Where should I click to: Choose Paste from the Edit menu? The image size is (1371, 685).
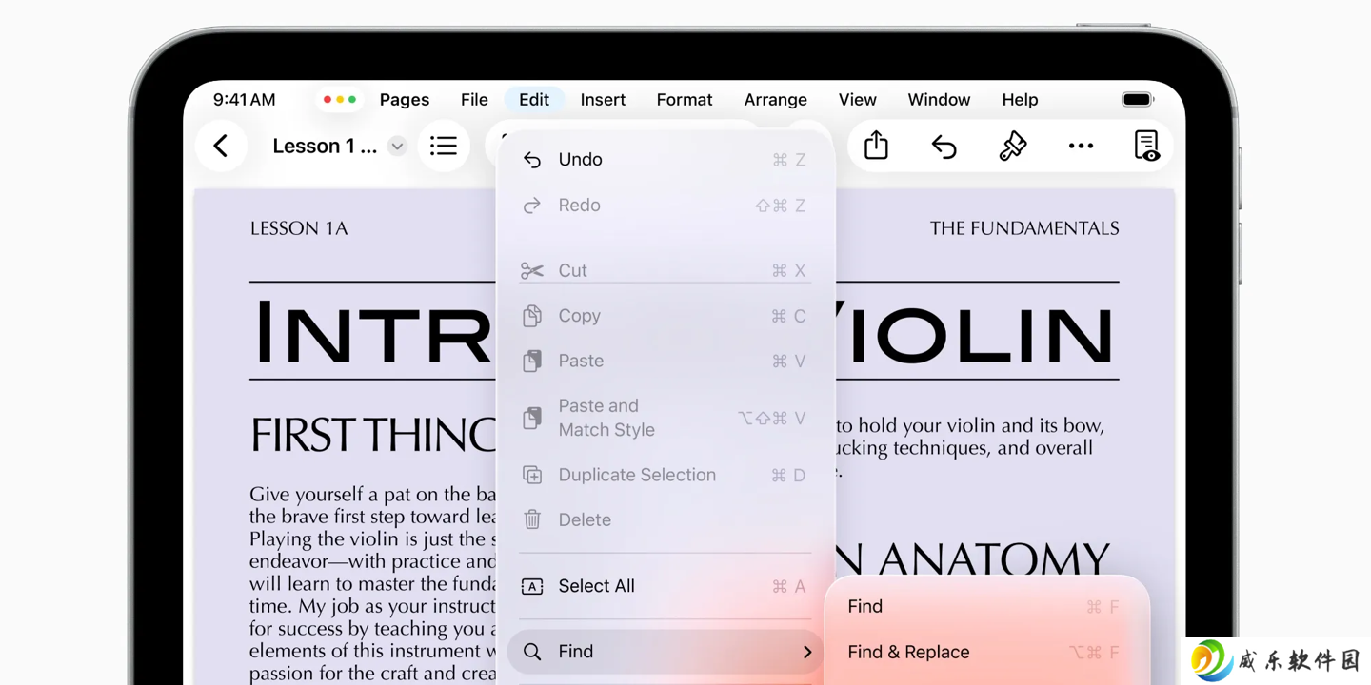pyautogui.click(x=665, y=361)
